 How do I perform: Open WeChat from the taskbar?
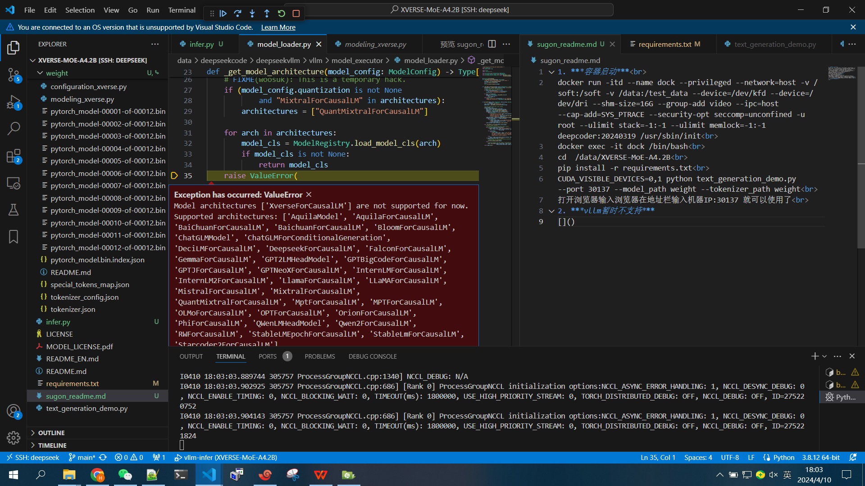pyautogui.click(x=125, y=475)
